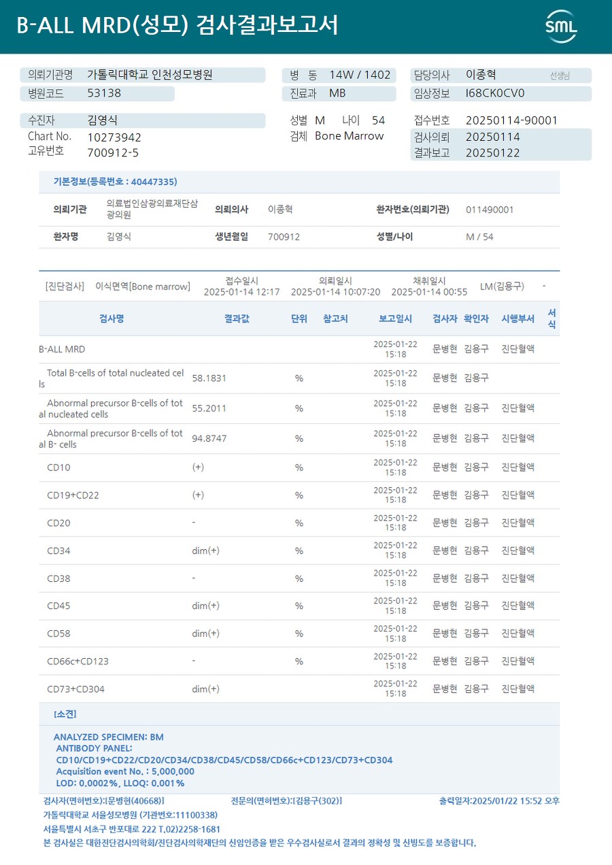Viewport: 612px width, 865px height.
Task: Select the test request date 20250114
Action: [492, 137]
